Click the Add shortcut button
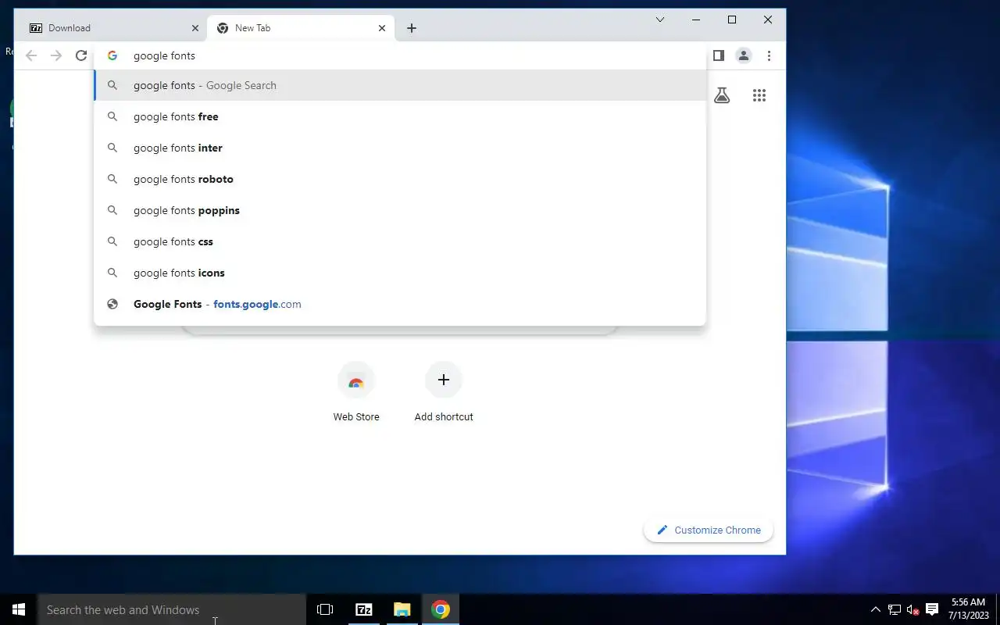The image size is (1000, 625). 444,393
